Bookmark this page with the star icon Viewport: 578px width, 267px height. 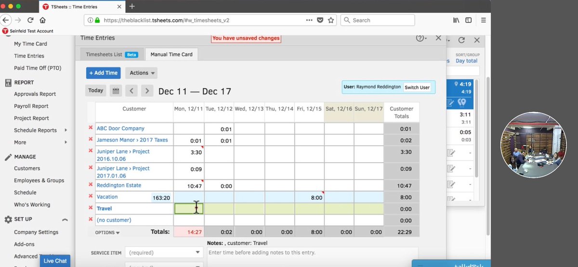point(331,20)
